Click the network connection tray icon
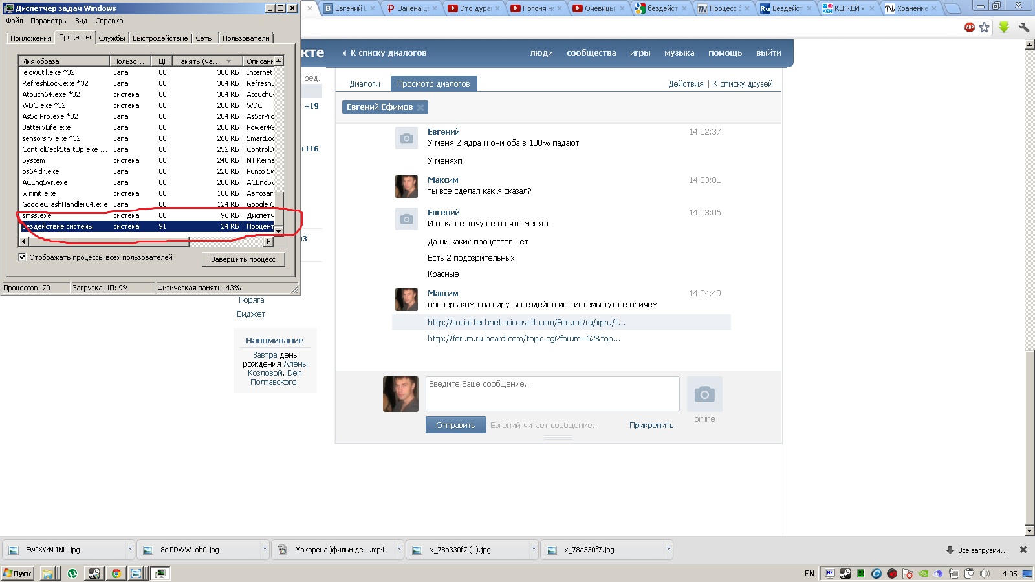The height and width of the screenshot is (582, 1035). coord(953,574)
